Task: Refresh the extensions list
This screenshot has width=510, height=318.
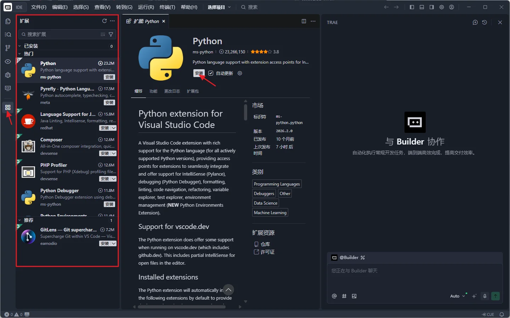Action: 104,21
